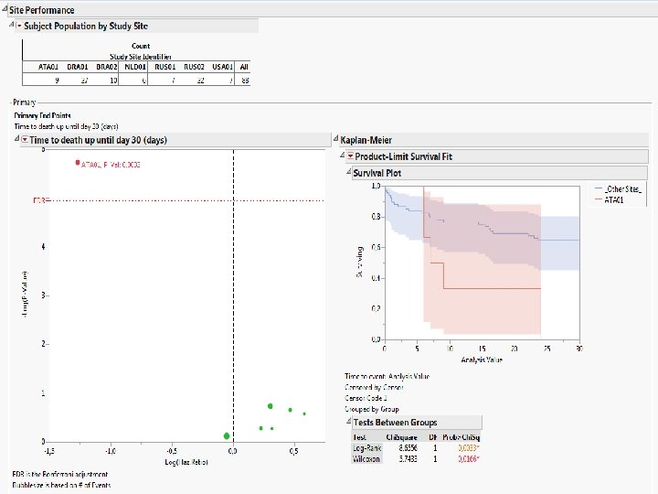Click the ATA01 P-Val point label
The width and height of the screenshot is (658, 494).
111,165
